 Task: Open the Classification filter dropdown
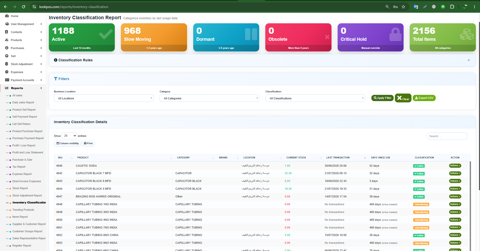tap(315, 98)
